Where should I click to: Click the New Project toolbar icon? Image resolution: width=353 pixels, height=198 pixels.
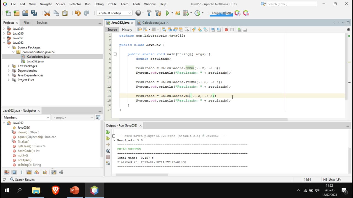pyautogui.click(x=17, y=13)
